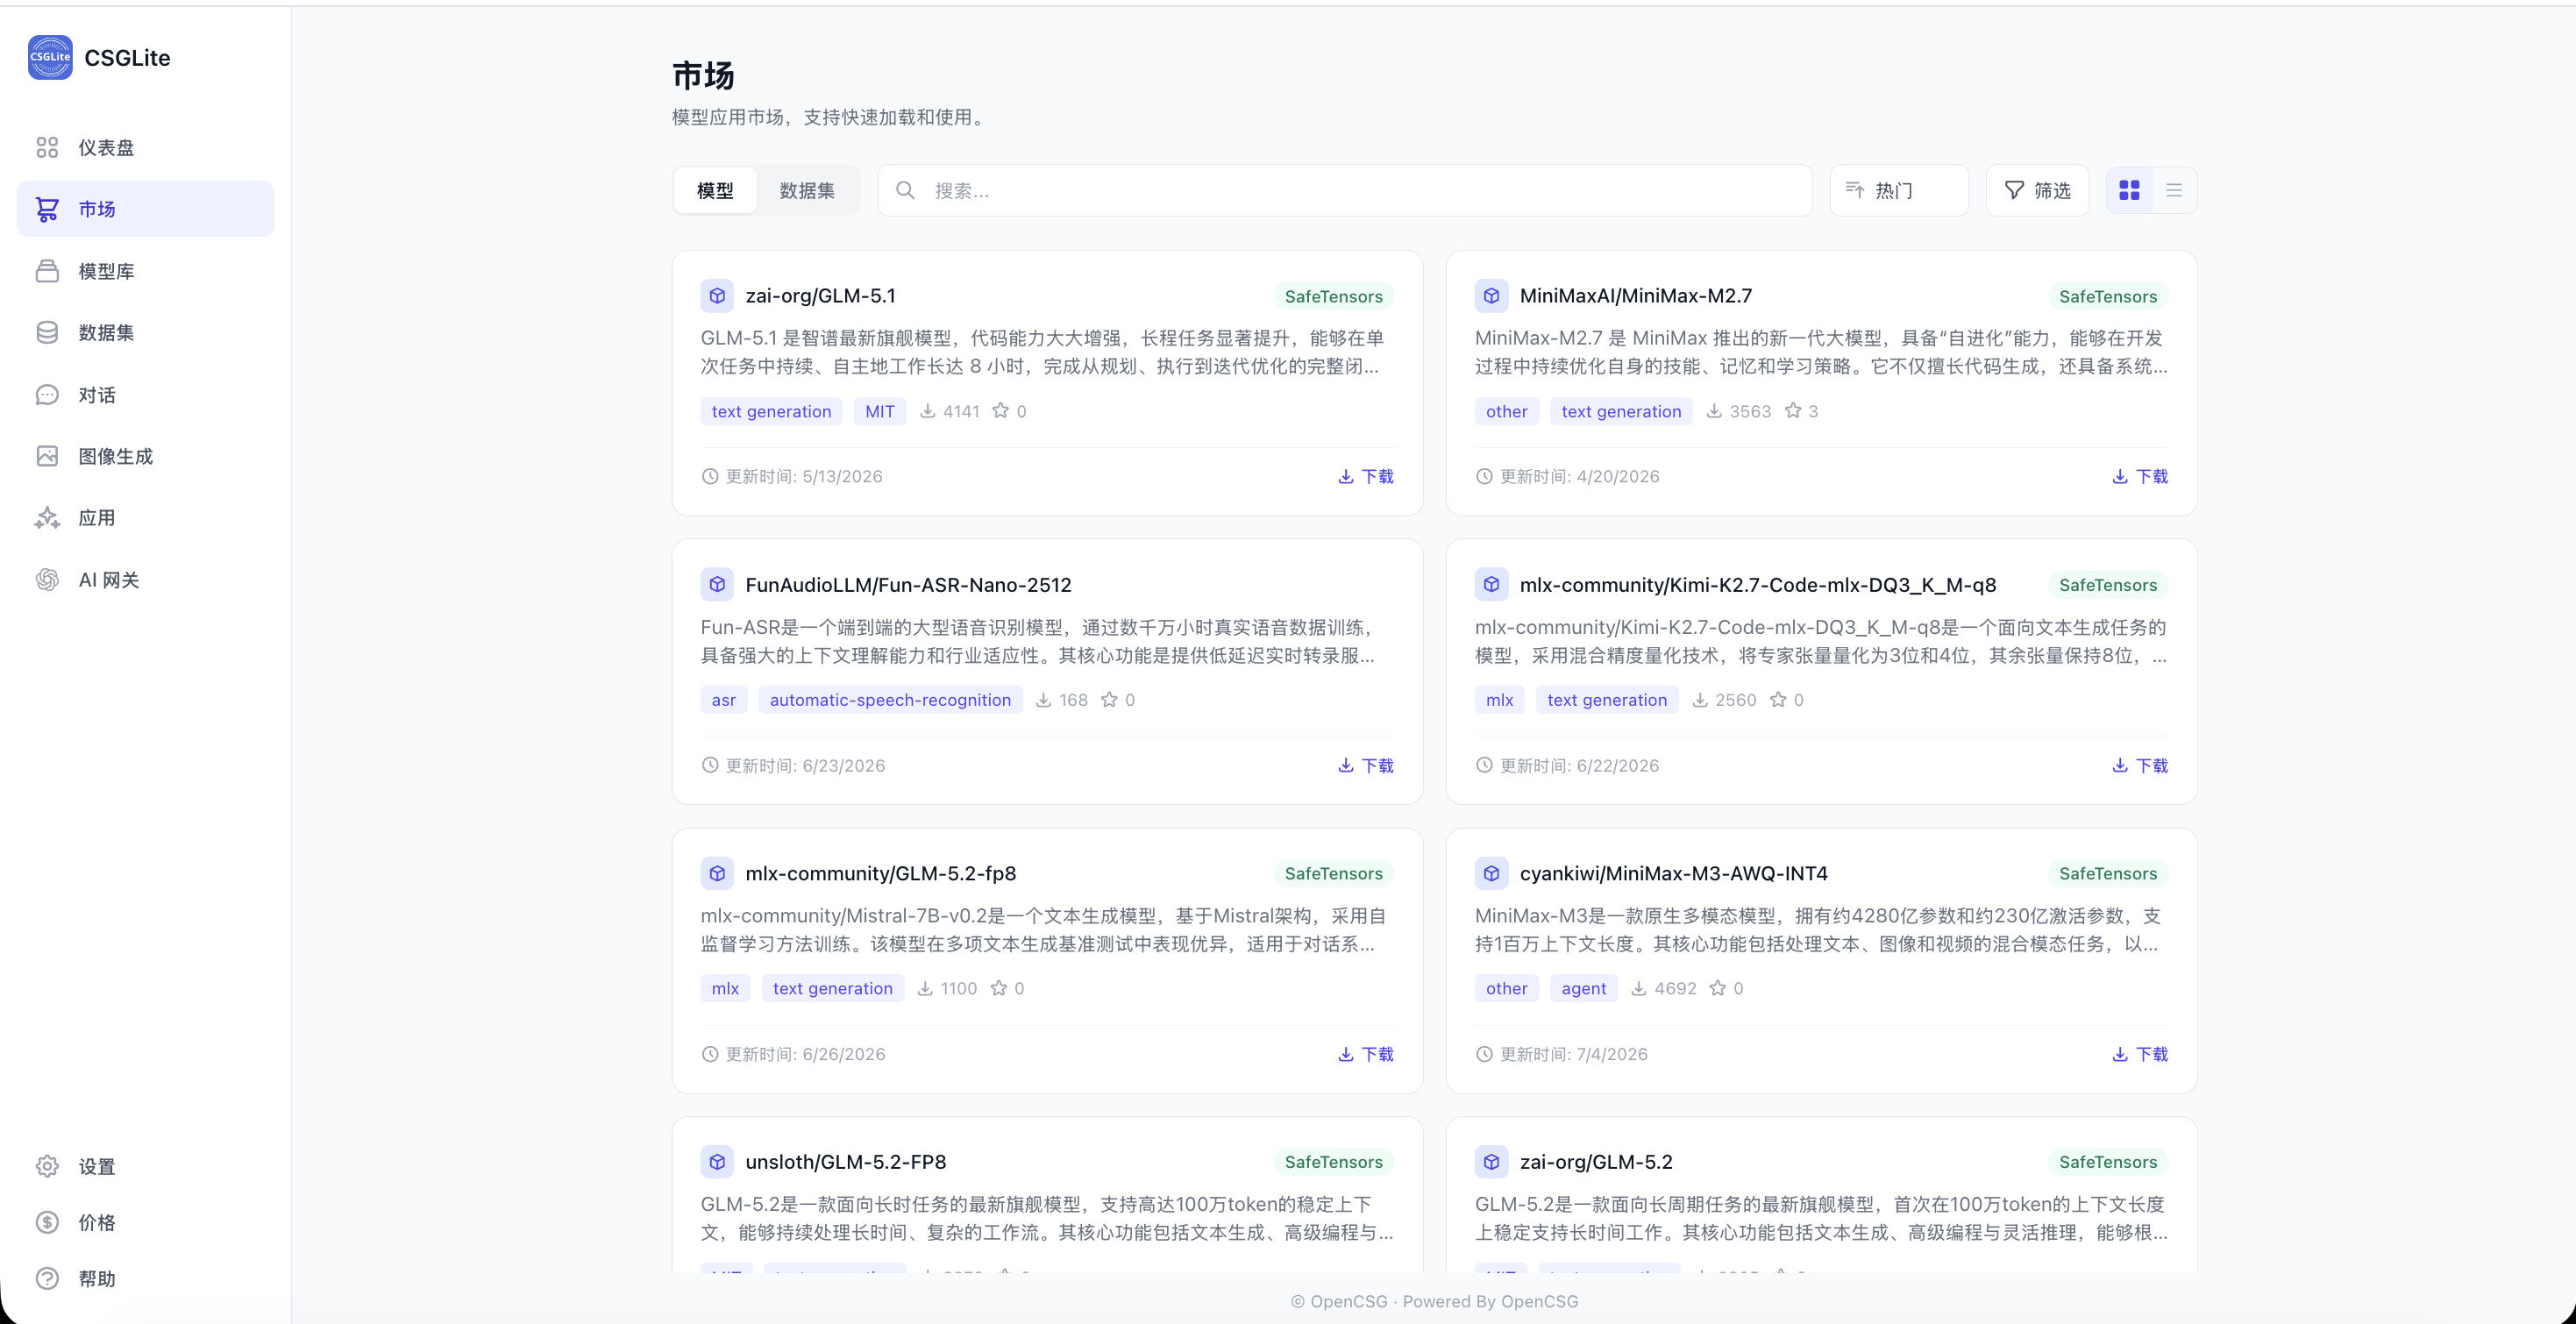The width and height of the screenshot is (2576, 1324).
Task: Switch to list view layout
Action: tap(2174, 190)
